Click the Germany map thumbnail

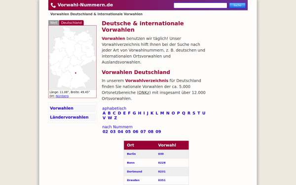(x=73, y=58)
